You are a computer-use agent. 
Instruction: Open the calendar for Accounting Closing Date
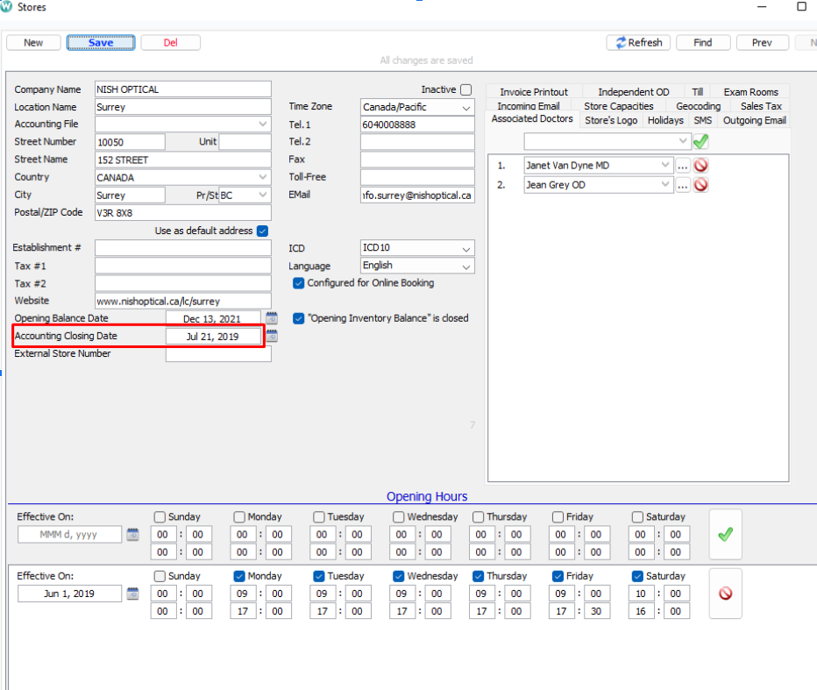pyautogui.click(x=272, y=335)
